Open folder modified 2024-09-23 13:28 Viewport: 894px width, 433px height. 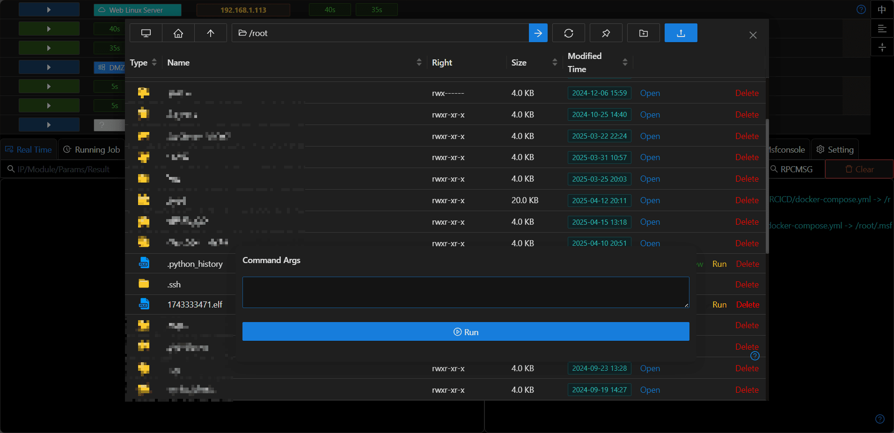tap(650, 368)
